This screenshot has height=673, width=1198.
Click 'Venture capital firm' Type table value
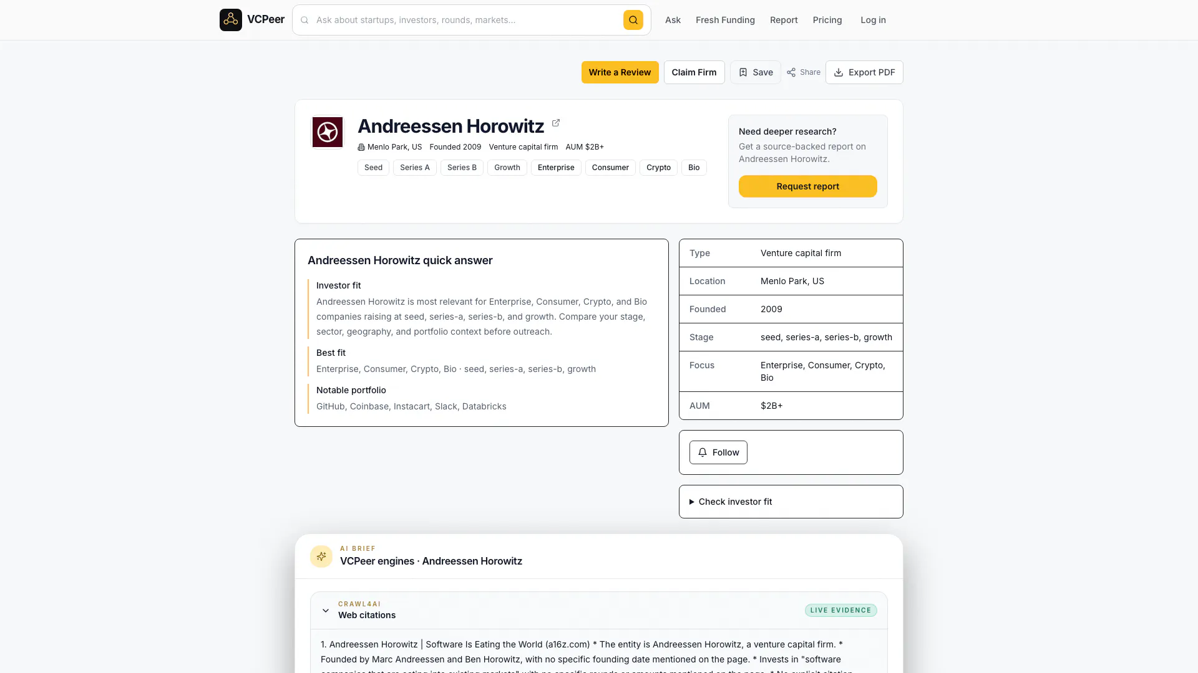(801, 253)
